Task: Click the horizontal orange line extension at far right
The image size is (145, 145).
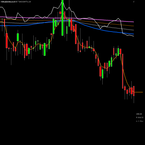Action: 139,92
